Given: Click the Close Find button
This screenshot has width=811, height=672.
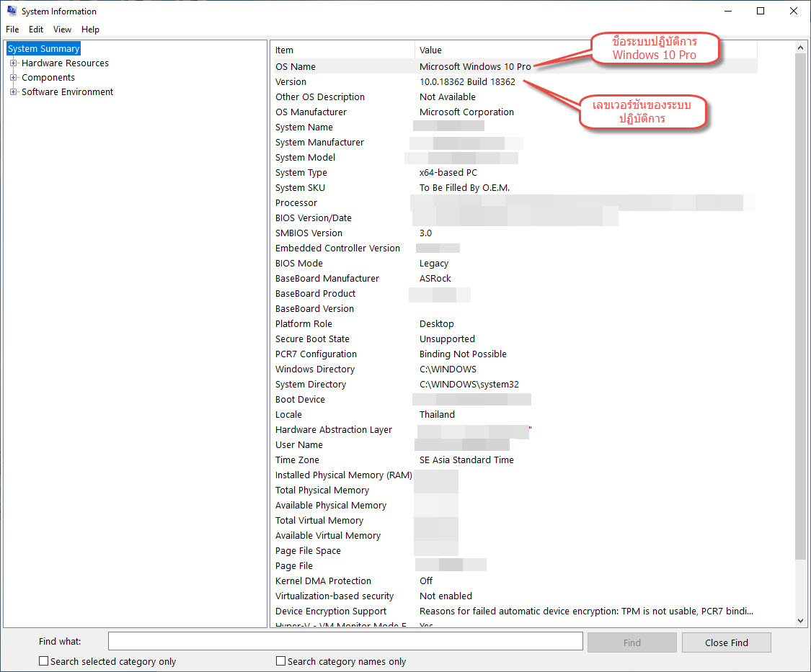Looking at the screenshot, I should pyautogui.click(x=726, y=642).
